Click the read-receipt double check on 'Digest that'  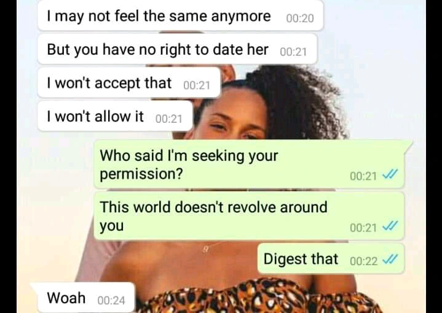click(390, 259)
